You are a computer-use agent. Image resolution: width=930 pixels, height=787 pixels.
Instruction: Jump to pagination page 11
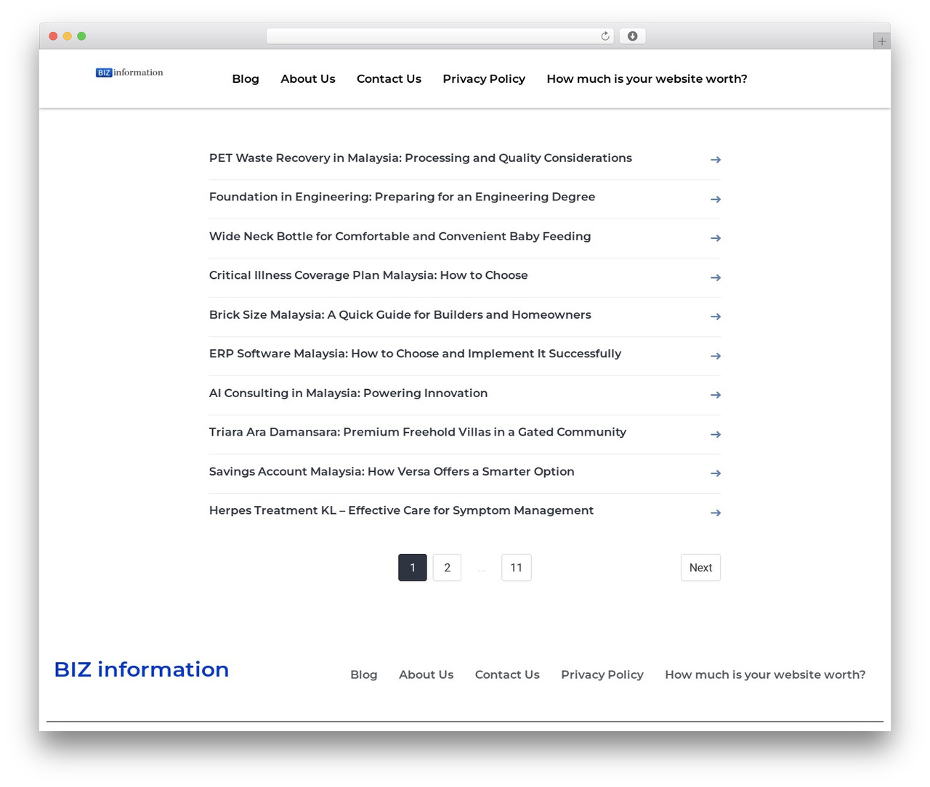[517, 568]
